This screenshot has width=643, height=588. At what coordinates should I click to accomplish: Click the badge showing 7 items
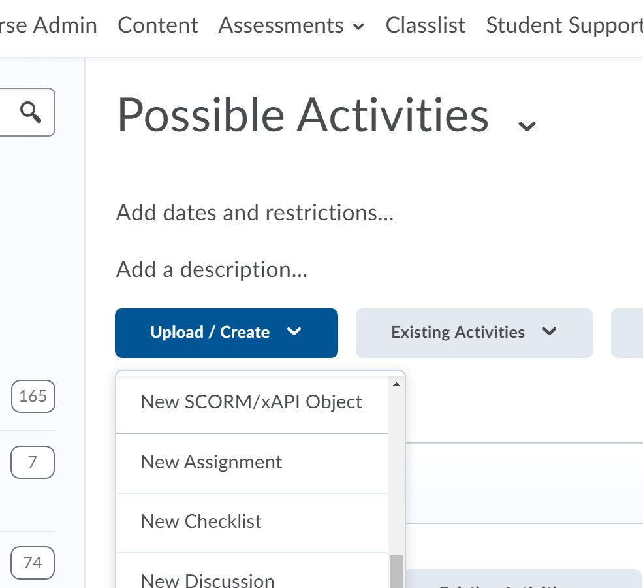coord(32,462)
